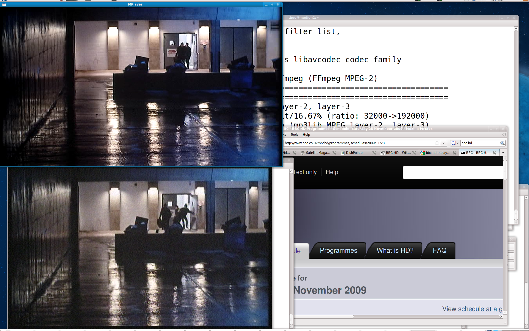Open the MPlayer window menu icon

tap(4, 4)
